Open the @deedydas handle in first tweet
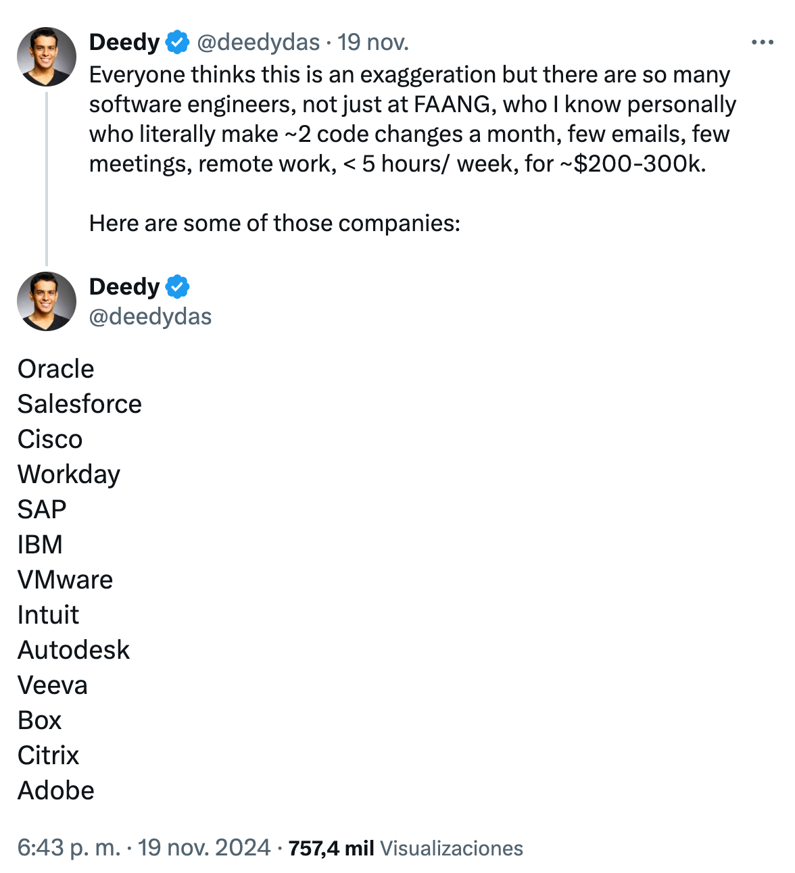This screenshot has height=873, width=795. (x=258, y=42)
